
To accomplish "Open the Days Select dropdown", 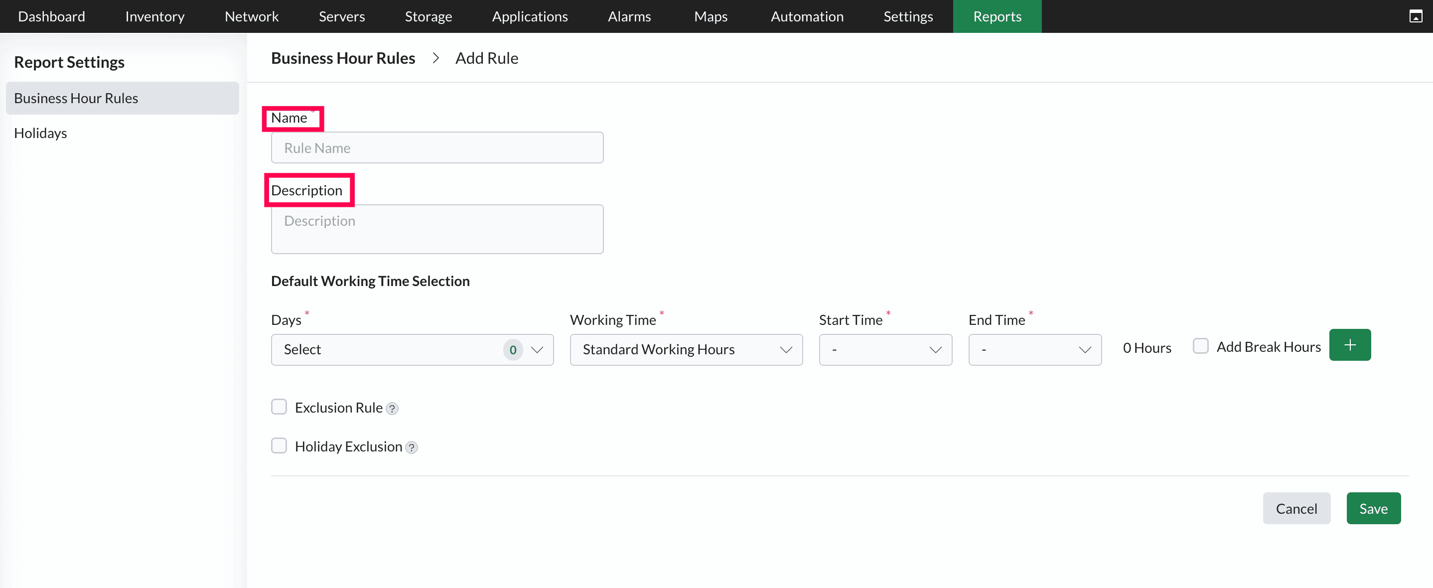I will pos(412,349).
